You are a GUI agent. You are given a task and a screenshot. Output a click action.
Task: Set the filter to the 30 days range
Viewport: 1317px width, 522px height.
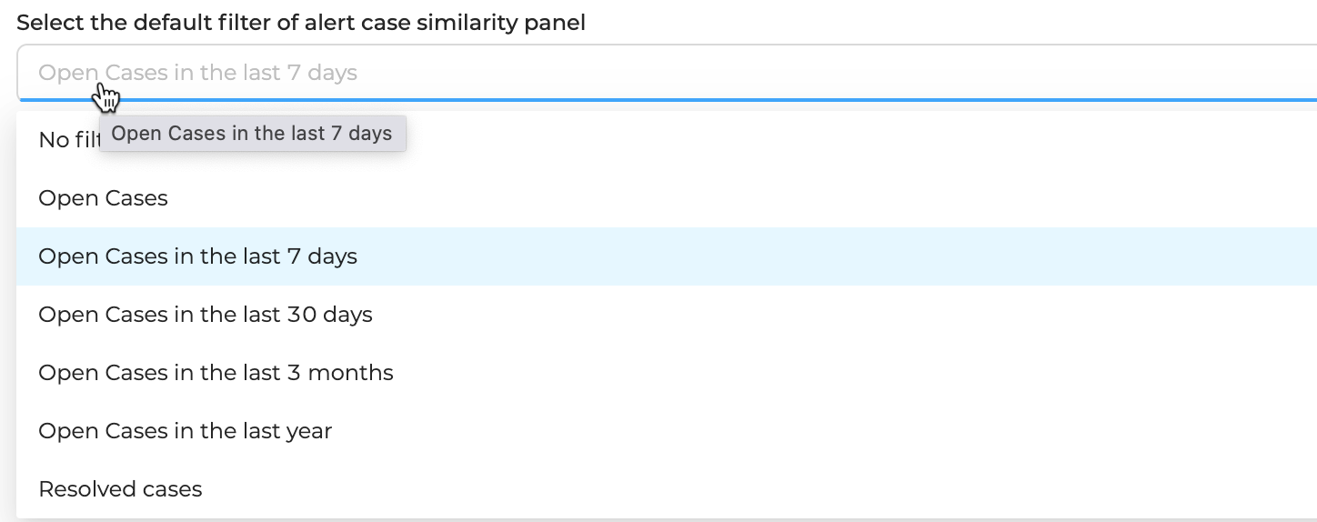(x=667, y=315)
